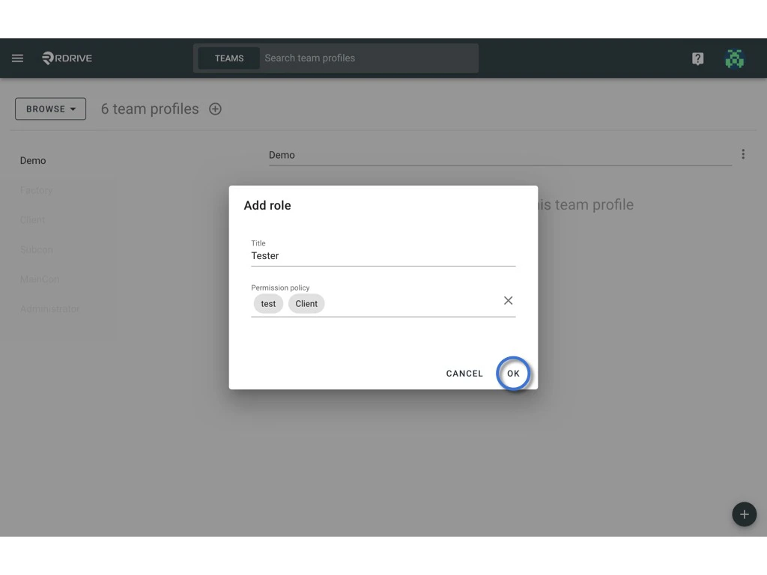This screenshot has width=767, height=575.
Task: Select the Client permission policy chip
Action: (x=306, y=303)
